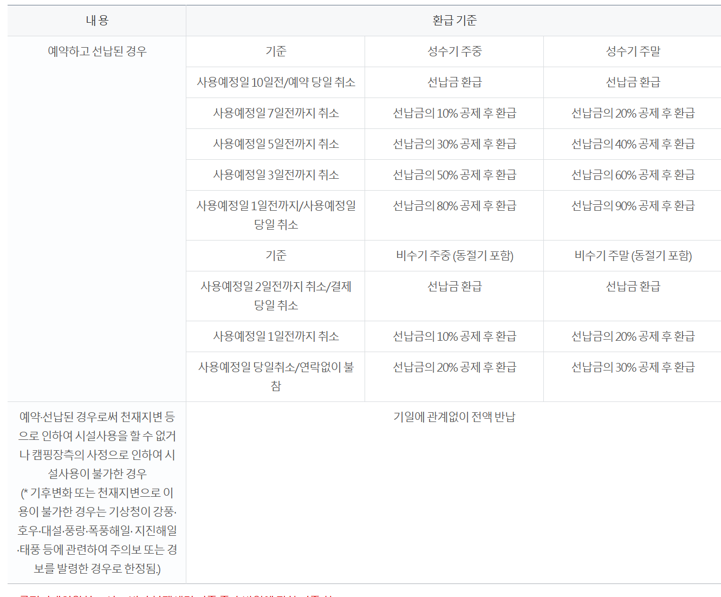Click '선납금의 20% 공제 후 환급' in 연락없이 불참 row

[x=454, y=377]
